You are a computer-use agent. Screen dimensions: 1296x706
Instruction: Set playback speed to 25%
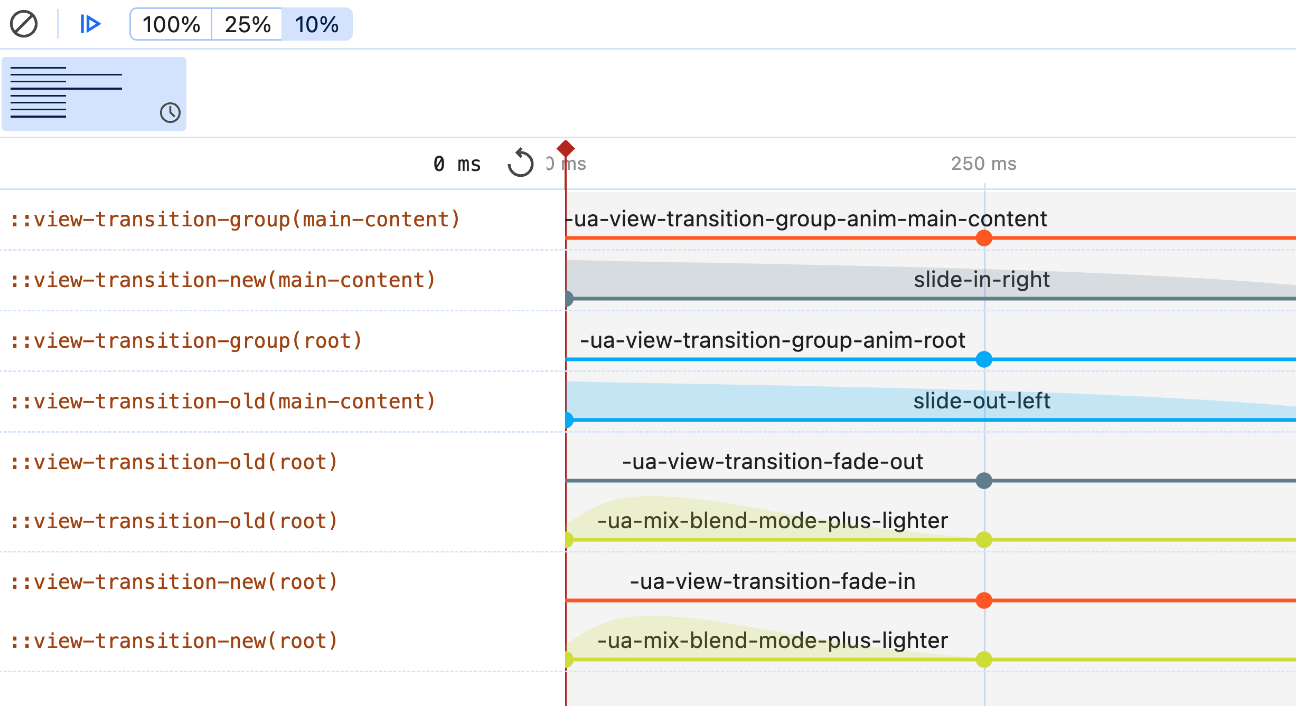[247, 24]
